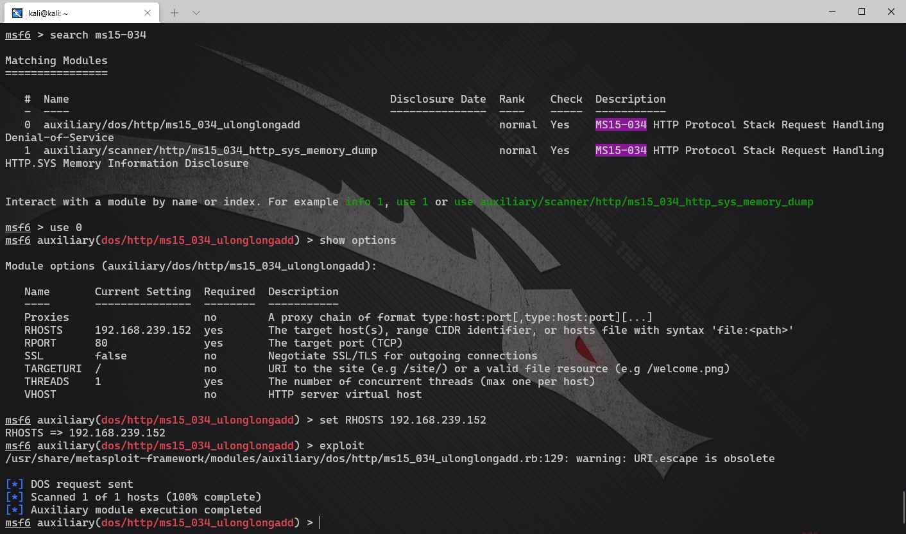Click highlighted MS15-034 in row 1 description
The image size is (906, 534).
[x=621, y=150]
